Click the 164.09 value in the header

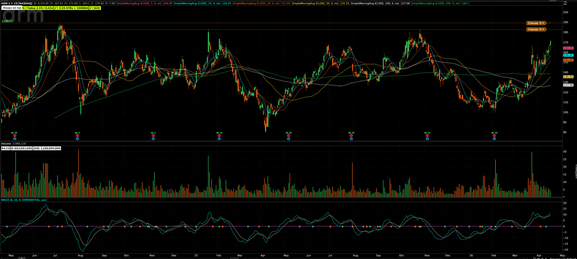coord(167,3)
